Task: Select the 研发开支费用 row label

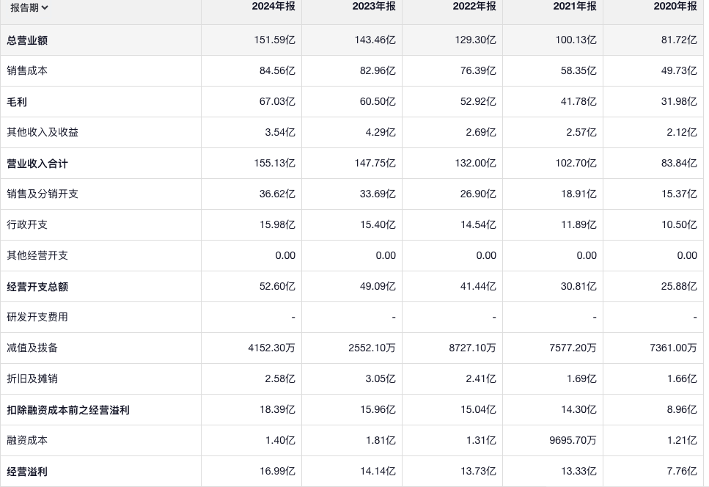Action: coord(37,318)
